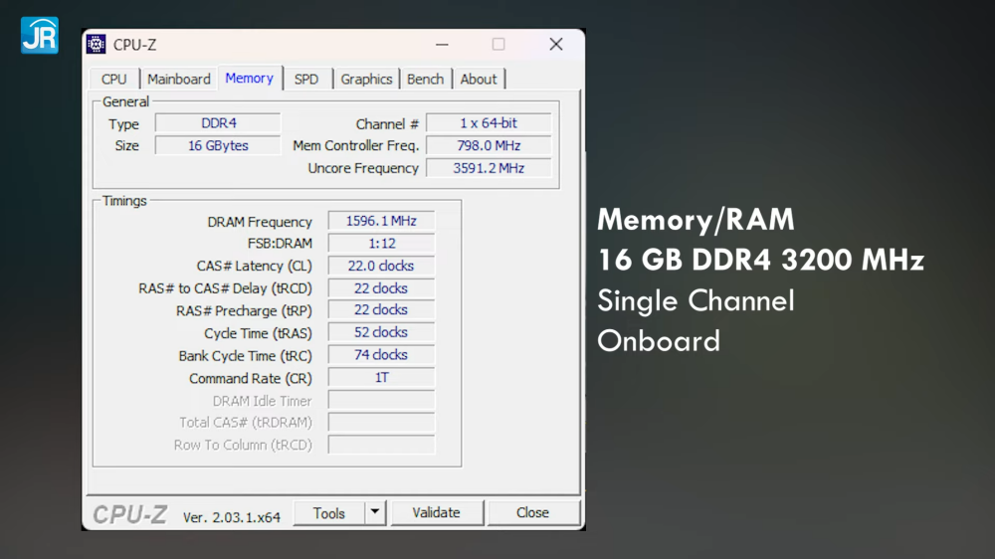
Task: Click the empty DRAM Idle Timer field
Action: tap(381, 401)
